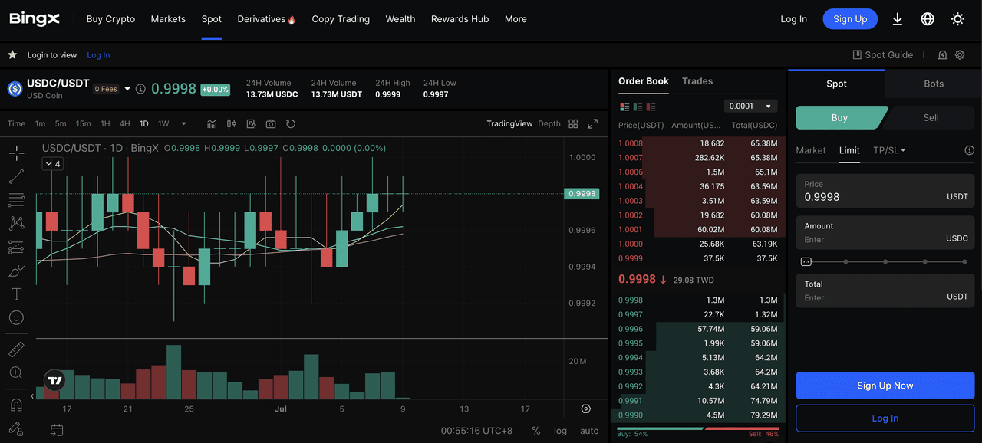The width and height of the screenshot is (982, 443).
Task: Open the go-to-date calendar icon
Action: [x=57, y=431]
